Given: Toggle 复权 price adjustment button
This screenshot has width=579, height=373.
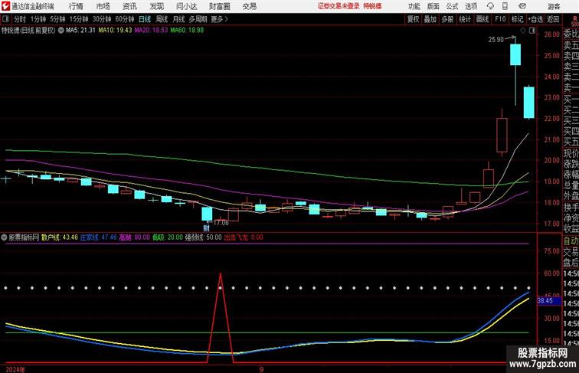Looking at the screenshot, I should point(414,19).
